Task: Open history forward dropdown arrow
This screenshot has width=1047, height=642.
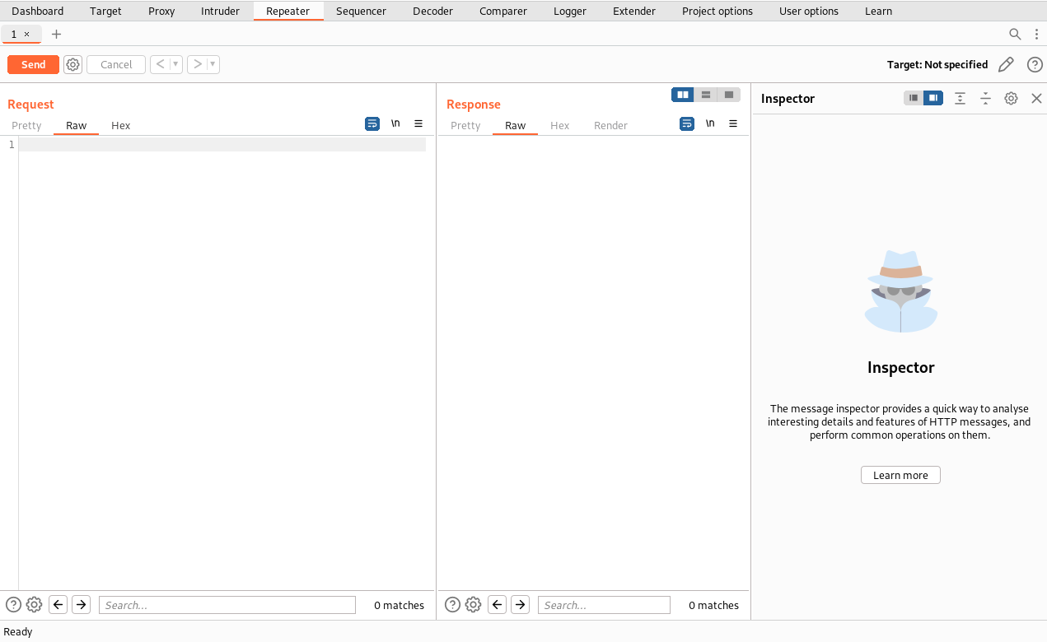Action: [212, 65]
